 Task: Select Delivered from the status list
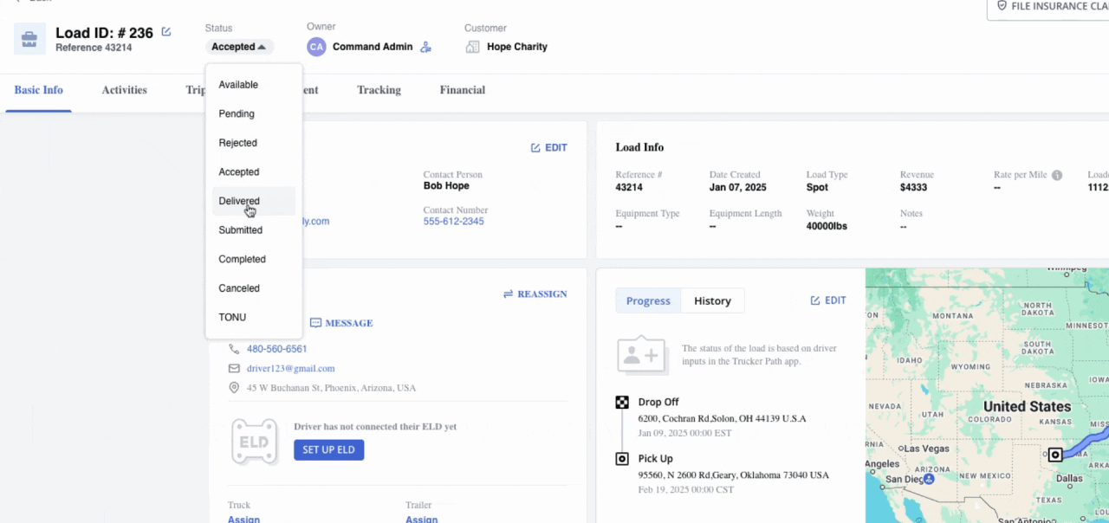pyautogui.click(x=239, y=201)
